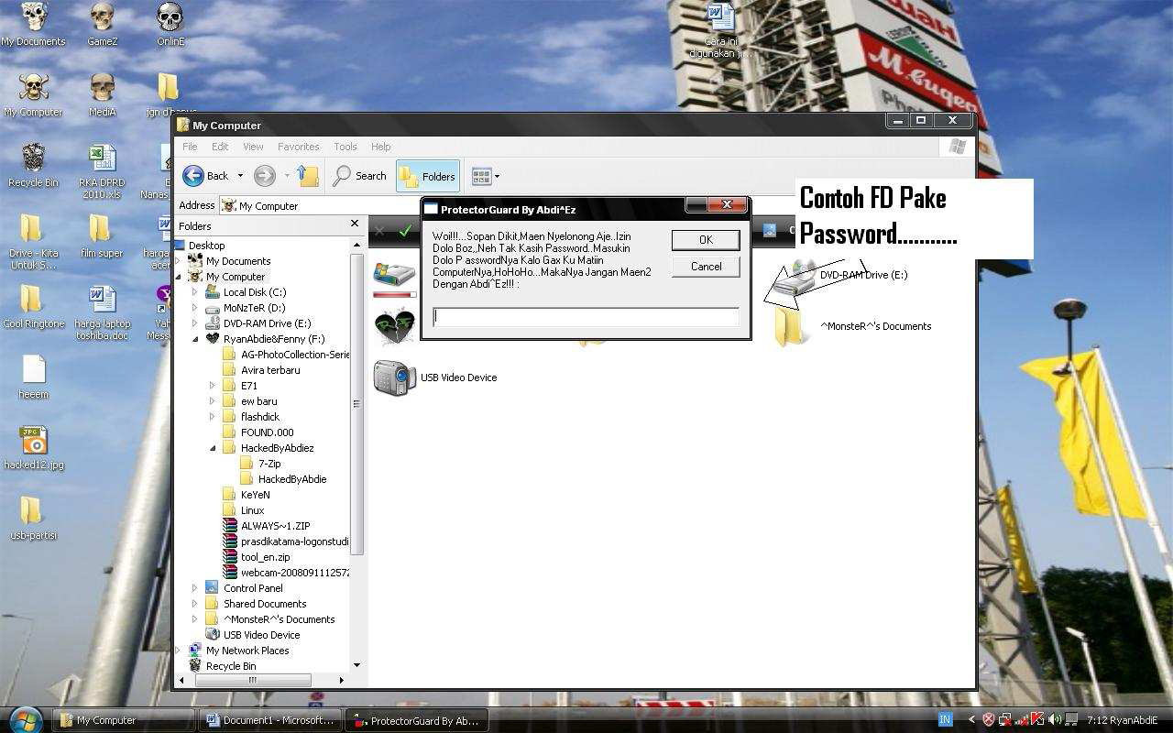The height and width of the screenshot is (733, 1173).
Task: Click Cancel in the ProtectorGuard dialog
Action: click(706, 267)
